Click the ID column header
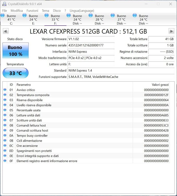Image resolution: width=177 pixels, height=196 pixels. pyautogui.click(x=11, y=85)
